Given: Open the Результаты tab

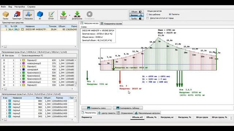Looking at the screenshot, I should [88, 113].
